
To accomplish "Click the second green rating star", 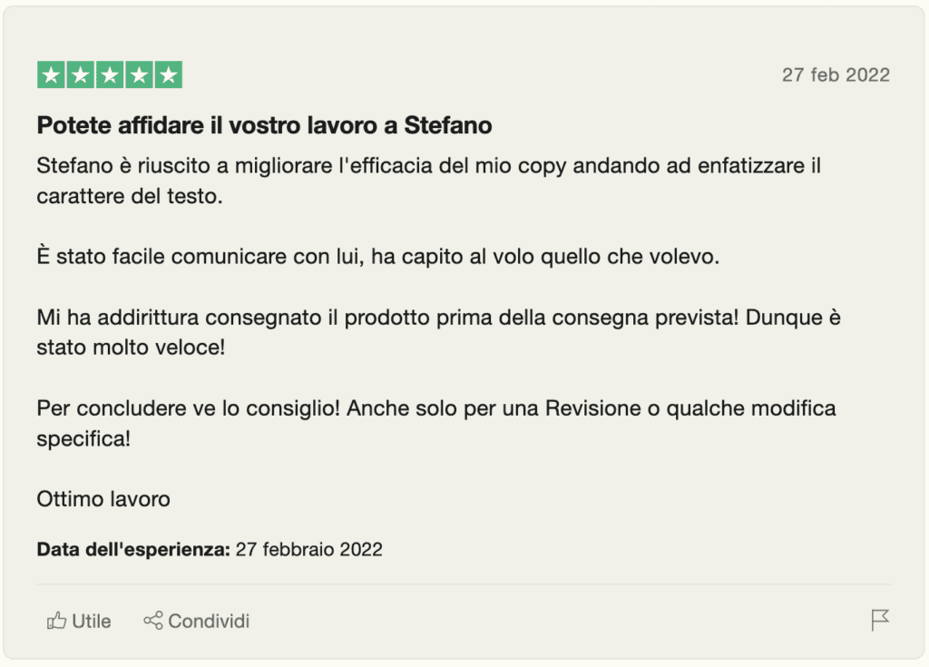I will tap(80, 74).
